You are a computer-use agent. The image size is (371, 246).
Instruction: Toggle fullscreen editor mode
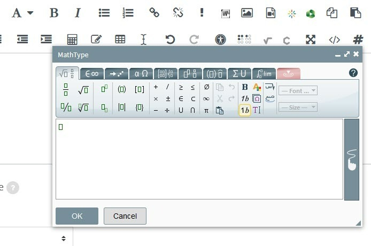click(311, 39)
